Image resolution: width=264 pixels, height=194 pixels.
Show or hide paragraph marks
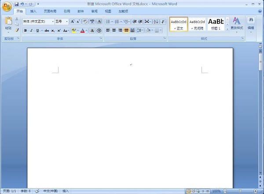163,22
